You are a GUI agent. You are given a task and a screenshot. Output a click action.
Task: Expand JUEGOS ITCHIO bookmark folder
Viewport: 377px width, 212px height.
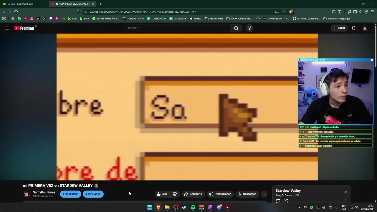click(x=133, y=19)
